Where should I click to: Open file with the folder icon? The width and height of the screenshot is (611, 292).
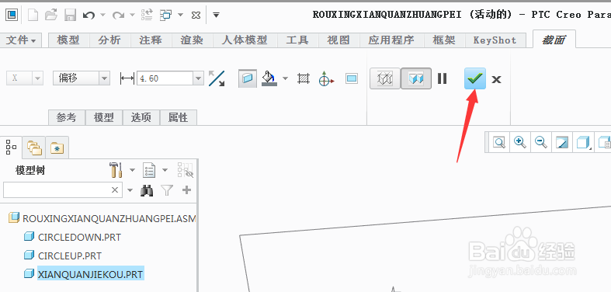click(x=51, y=16)
